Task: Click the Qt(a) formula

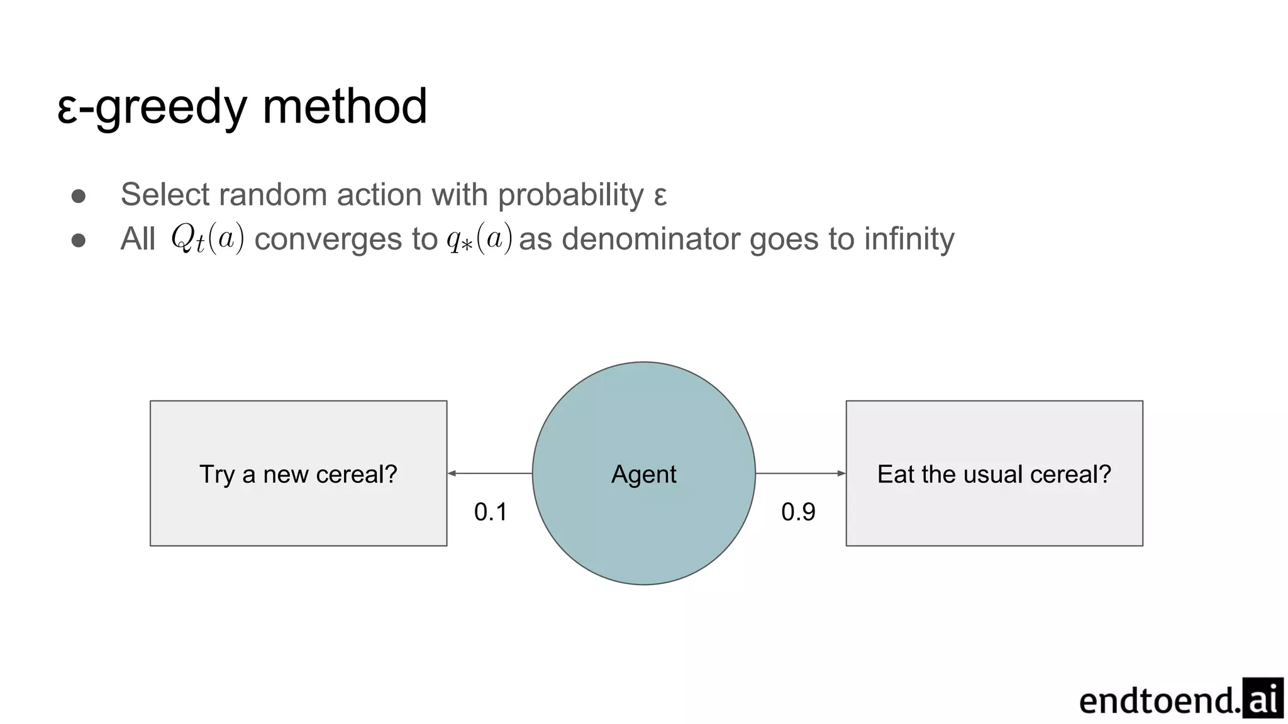Action: (208, 239)
